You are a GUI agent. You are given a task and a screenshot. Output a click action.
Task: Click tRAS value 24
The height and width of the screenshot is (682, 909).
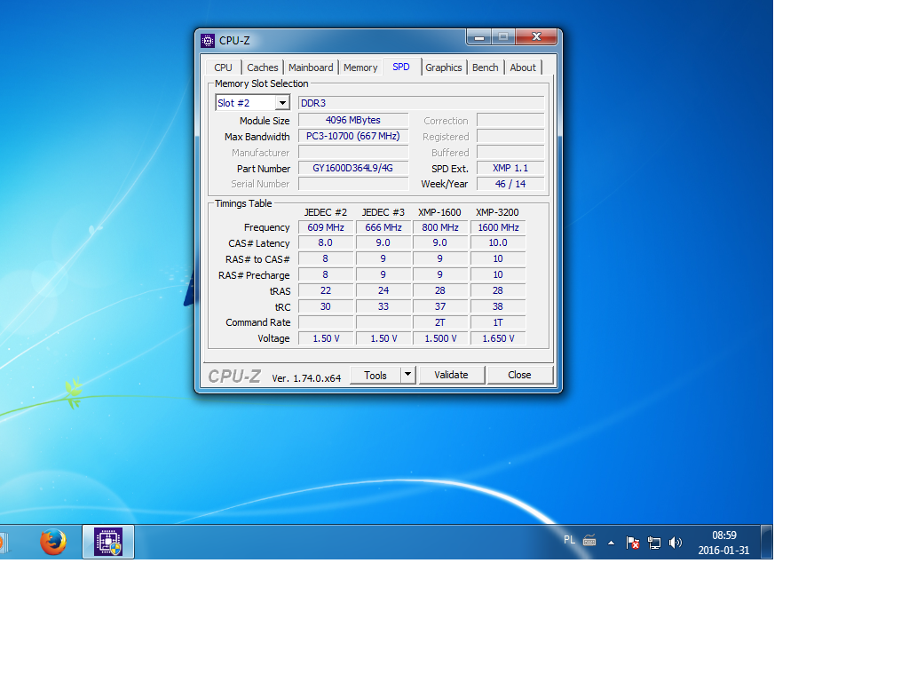coord(383,290)
